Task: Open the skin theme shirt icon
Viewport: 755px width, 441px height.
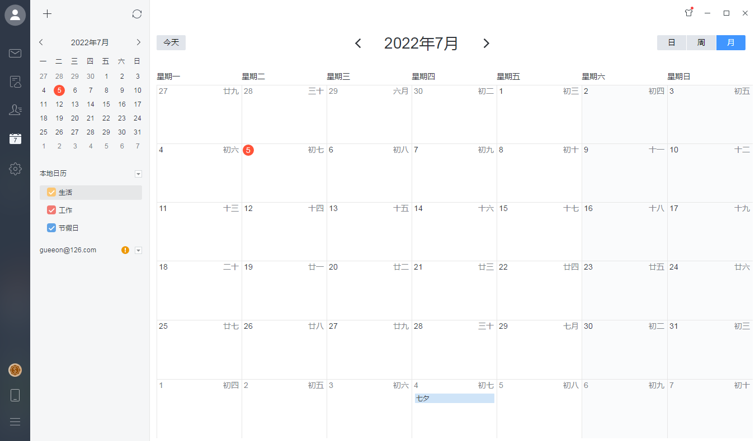Action: coord(688,13)
